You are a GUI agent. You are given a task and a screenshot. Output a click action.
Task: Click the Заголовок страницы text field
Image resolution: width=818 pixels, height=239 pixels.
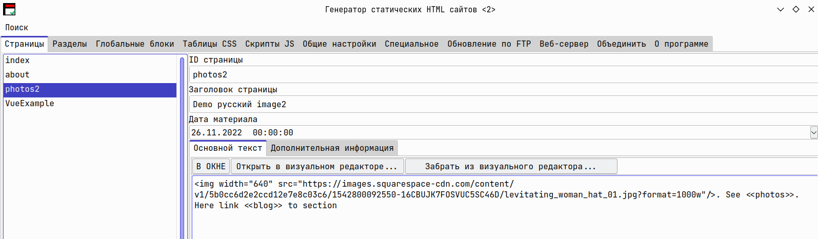tap(504, 105)
